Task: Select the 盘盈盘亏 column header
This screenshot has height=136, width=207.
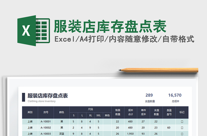Action: click(169, 112)
